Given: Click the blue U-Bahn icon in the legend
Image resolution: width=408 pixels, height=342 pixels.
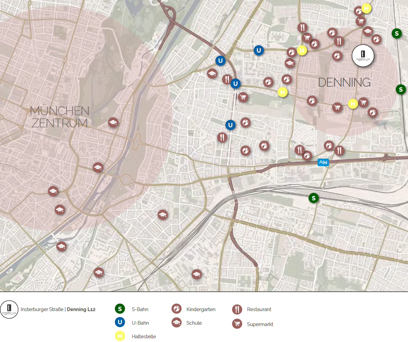Looking at the screenshot, I should (x=119, y=323).
